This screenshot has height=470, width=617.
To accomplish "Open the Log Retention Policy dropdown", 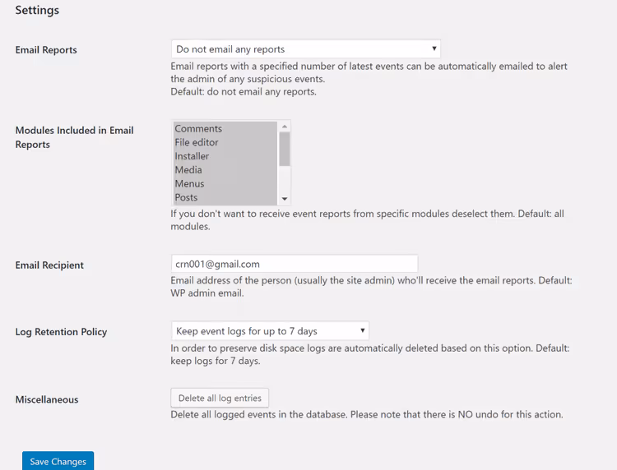I will click(270, 331).
